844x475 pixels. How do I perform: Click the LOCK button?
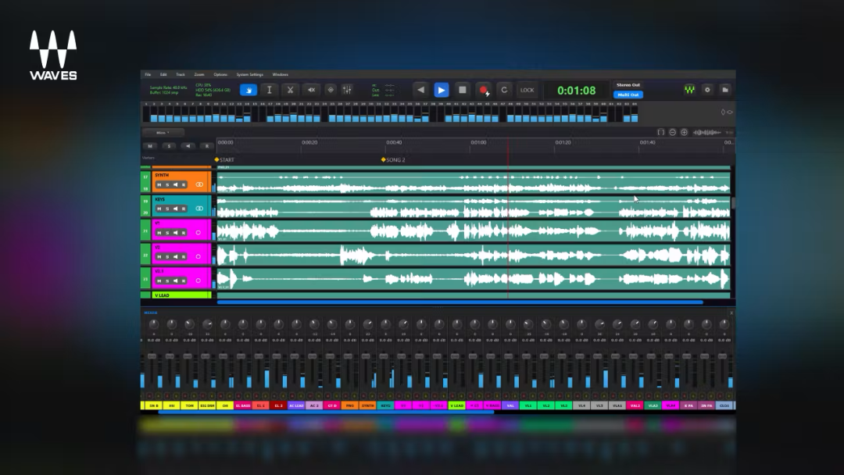pyautogui.click(x=527, y=90)
